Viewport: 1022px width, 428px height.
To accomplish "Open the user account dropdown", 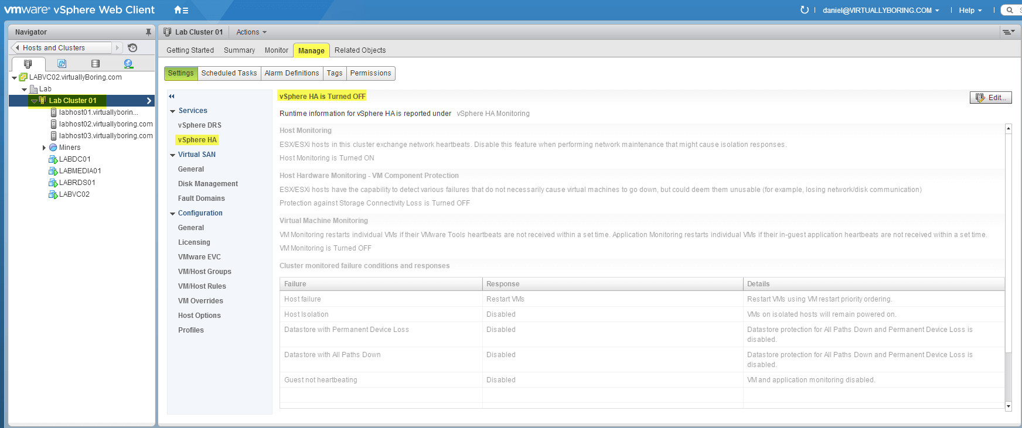I will point(881,11).
